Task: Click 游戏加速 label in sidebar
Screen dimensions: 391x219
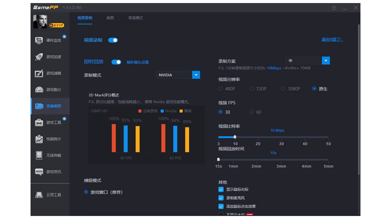Action: coord(54,57)
